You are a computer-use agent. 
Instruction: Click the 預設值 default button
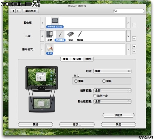point(118,115)
